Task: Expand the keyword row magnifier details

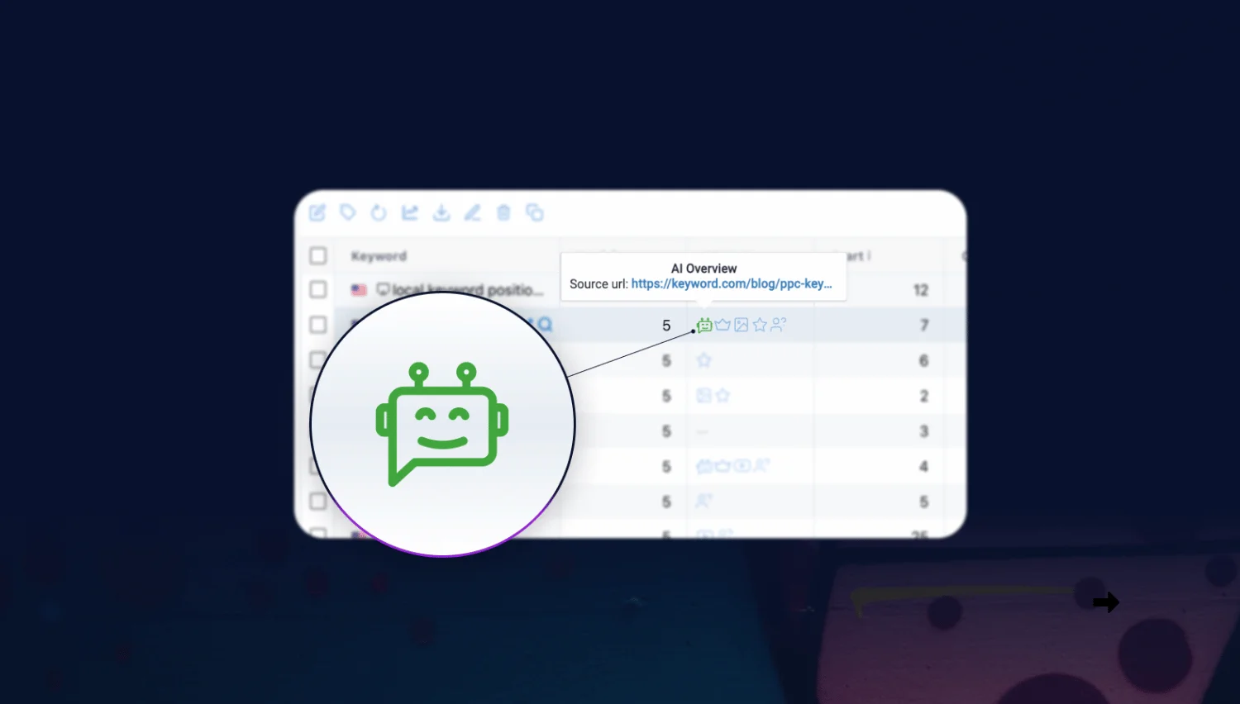Action: pyautogui.click(x=546, y=325)
